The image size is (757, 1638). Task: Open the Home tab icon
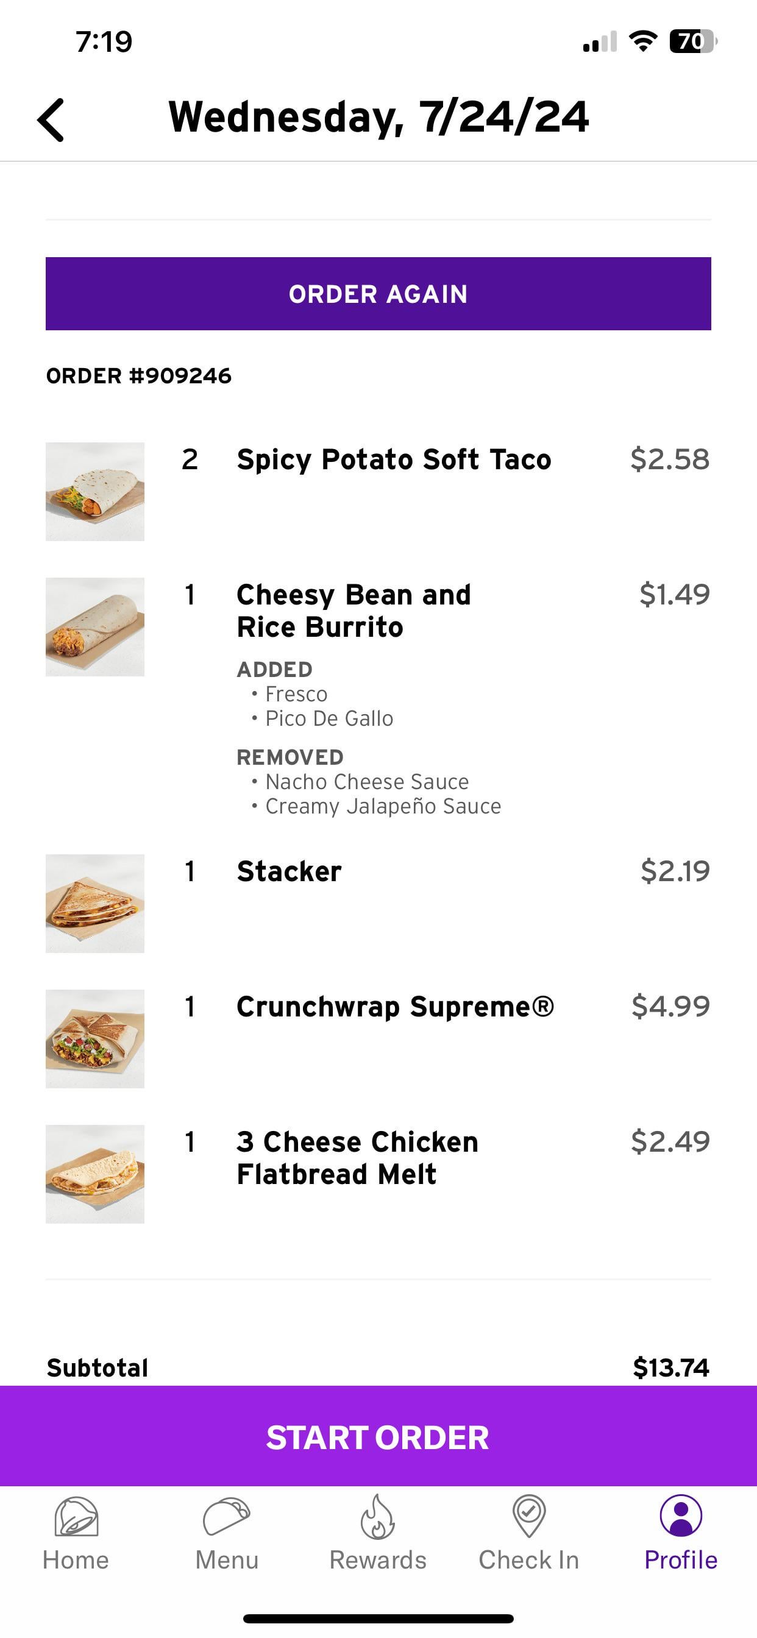click(x=76, y=1516)
